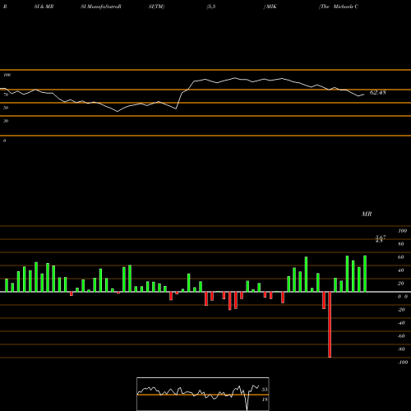Click the 'SI MunafaSutraR' header text
Viewport: 411px width, 411px height.
tap(101, 7)
